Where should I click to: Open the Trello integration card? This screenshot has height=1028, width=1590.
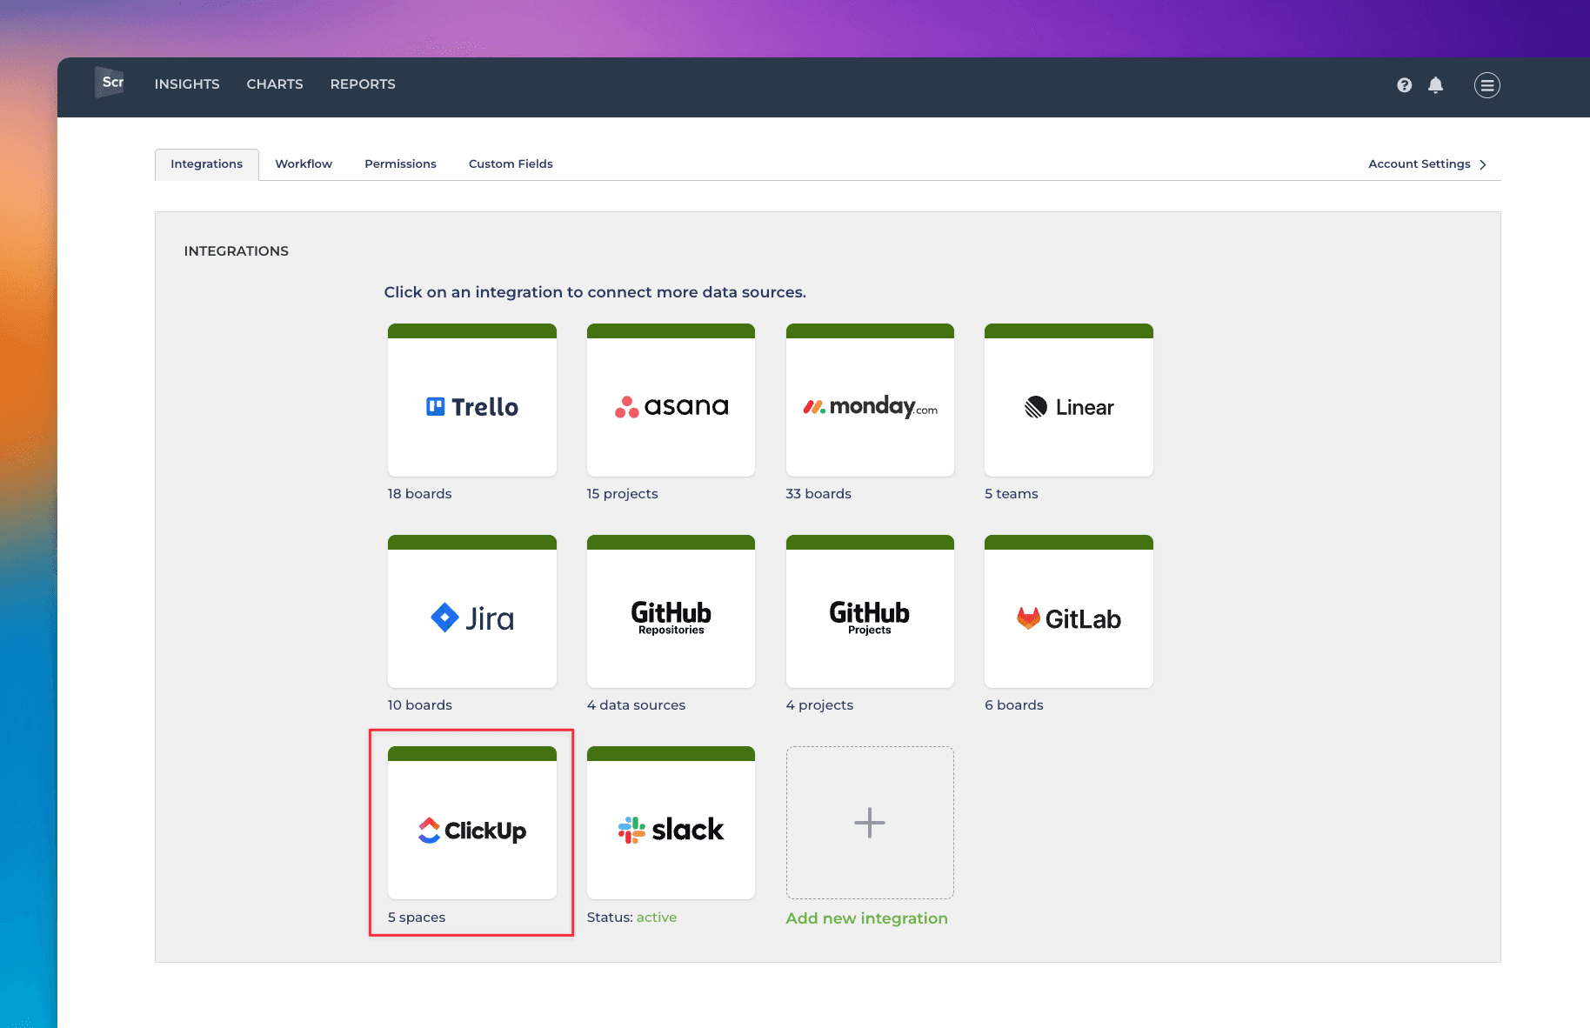[x=472, y=400]
